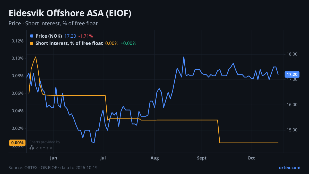The height and width of the screenshot is (174, 309).
Task: Click the Aug x-axis label
Action: tap(154, 158)
